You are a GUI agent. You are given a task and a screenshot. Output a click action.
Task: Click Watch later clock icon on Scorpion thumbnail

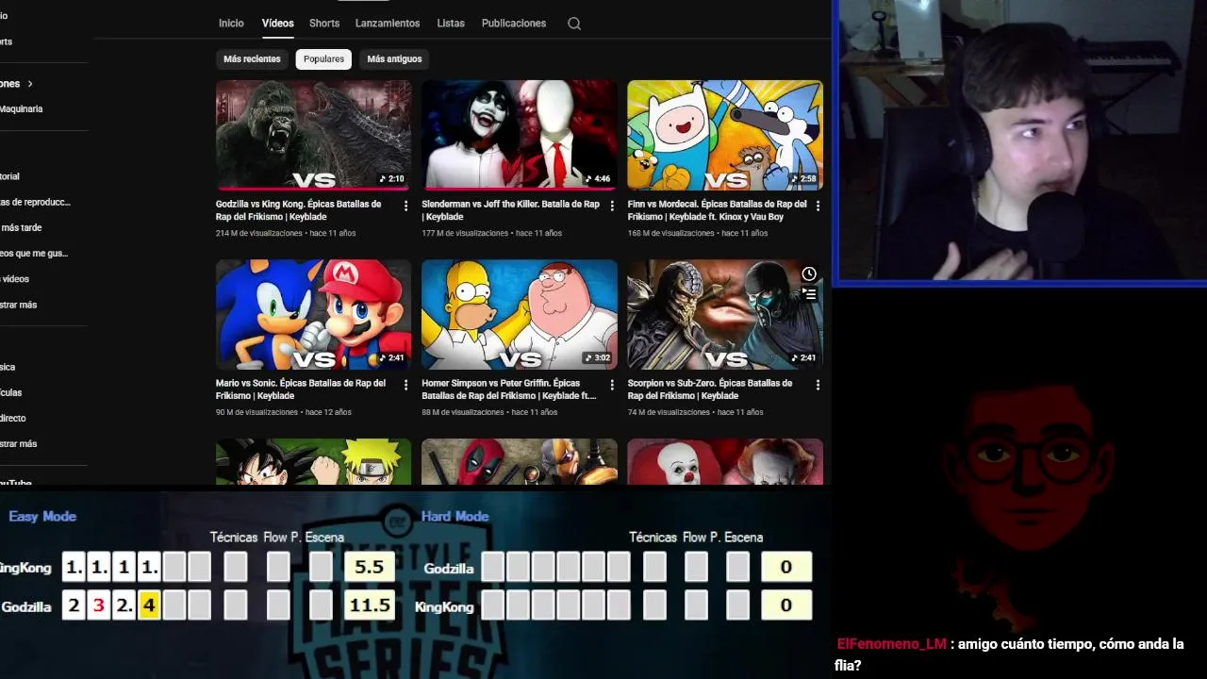click(x=809, y=273)
